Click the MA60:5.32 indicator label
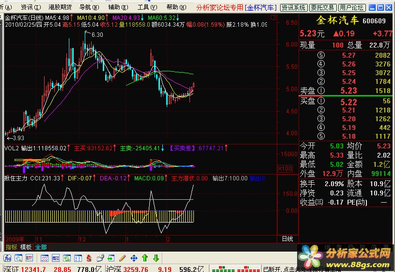The height and width of the screenshot is (272, 395). 161,18
